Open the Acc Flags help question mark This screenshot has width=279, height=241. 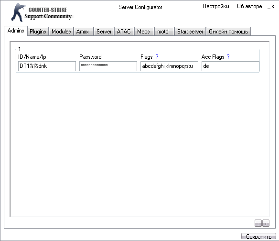point(228,57)
